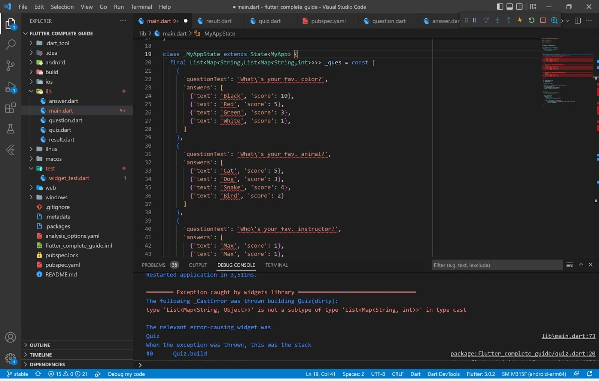Image resolution: width=599 pixels, height=381 pixels.
Task: Open the Testing flask view
Action: coord(10,129)
